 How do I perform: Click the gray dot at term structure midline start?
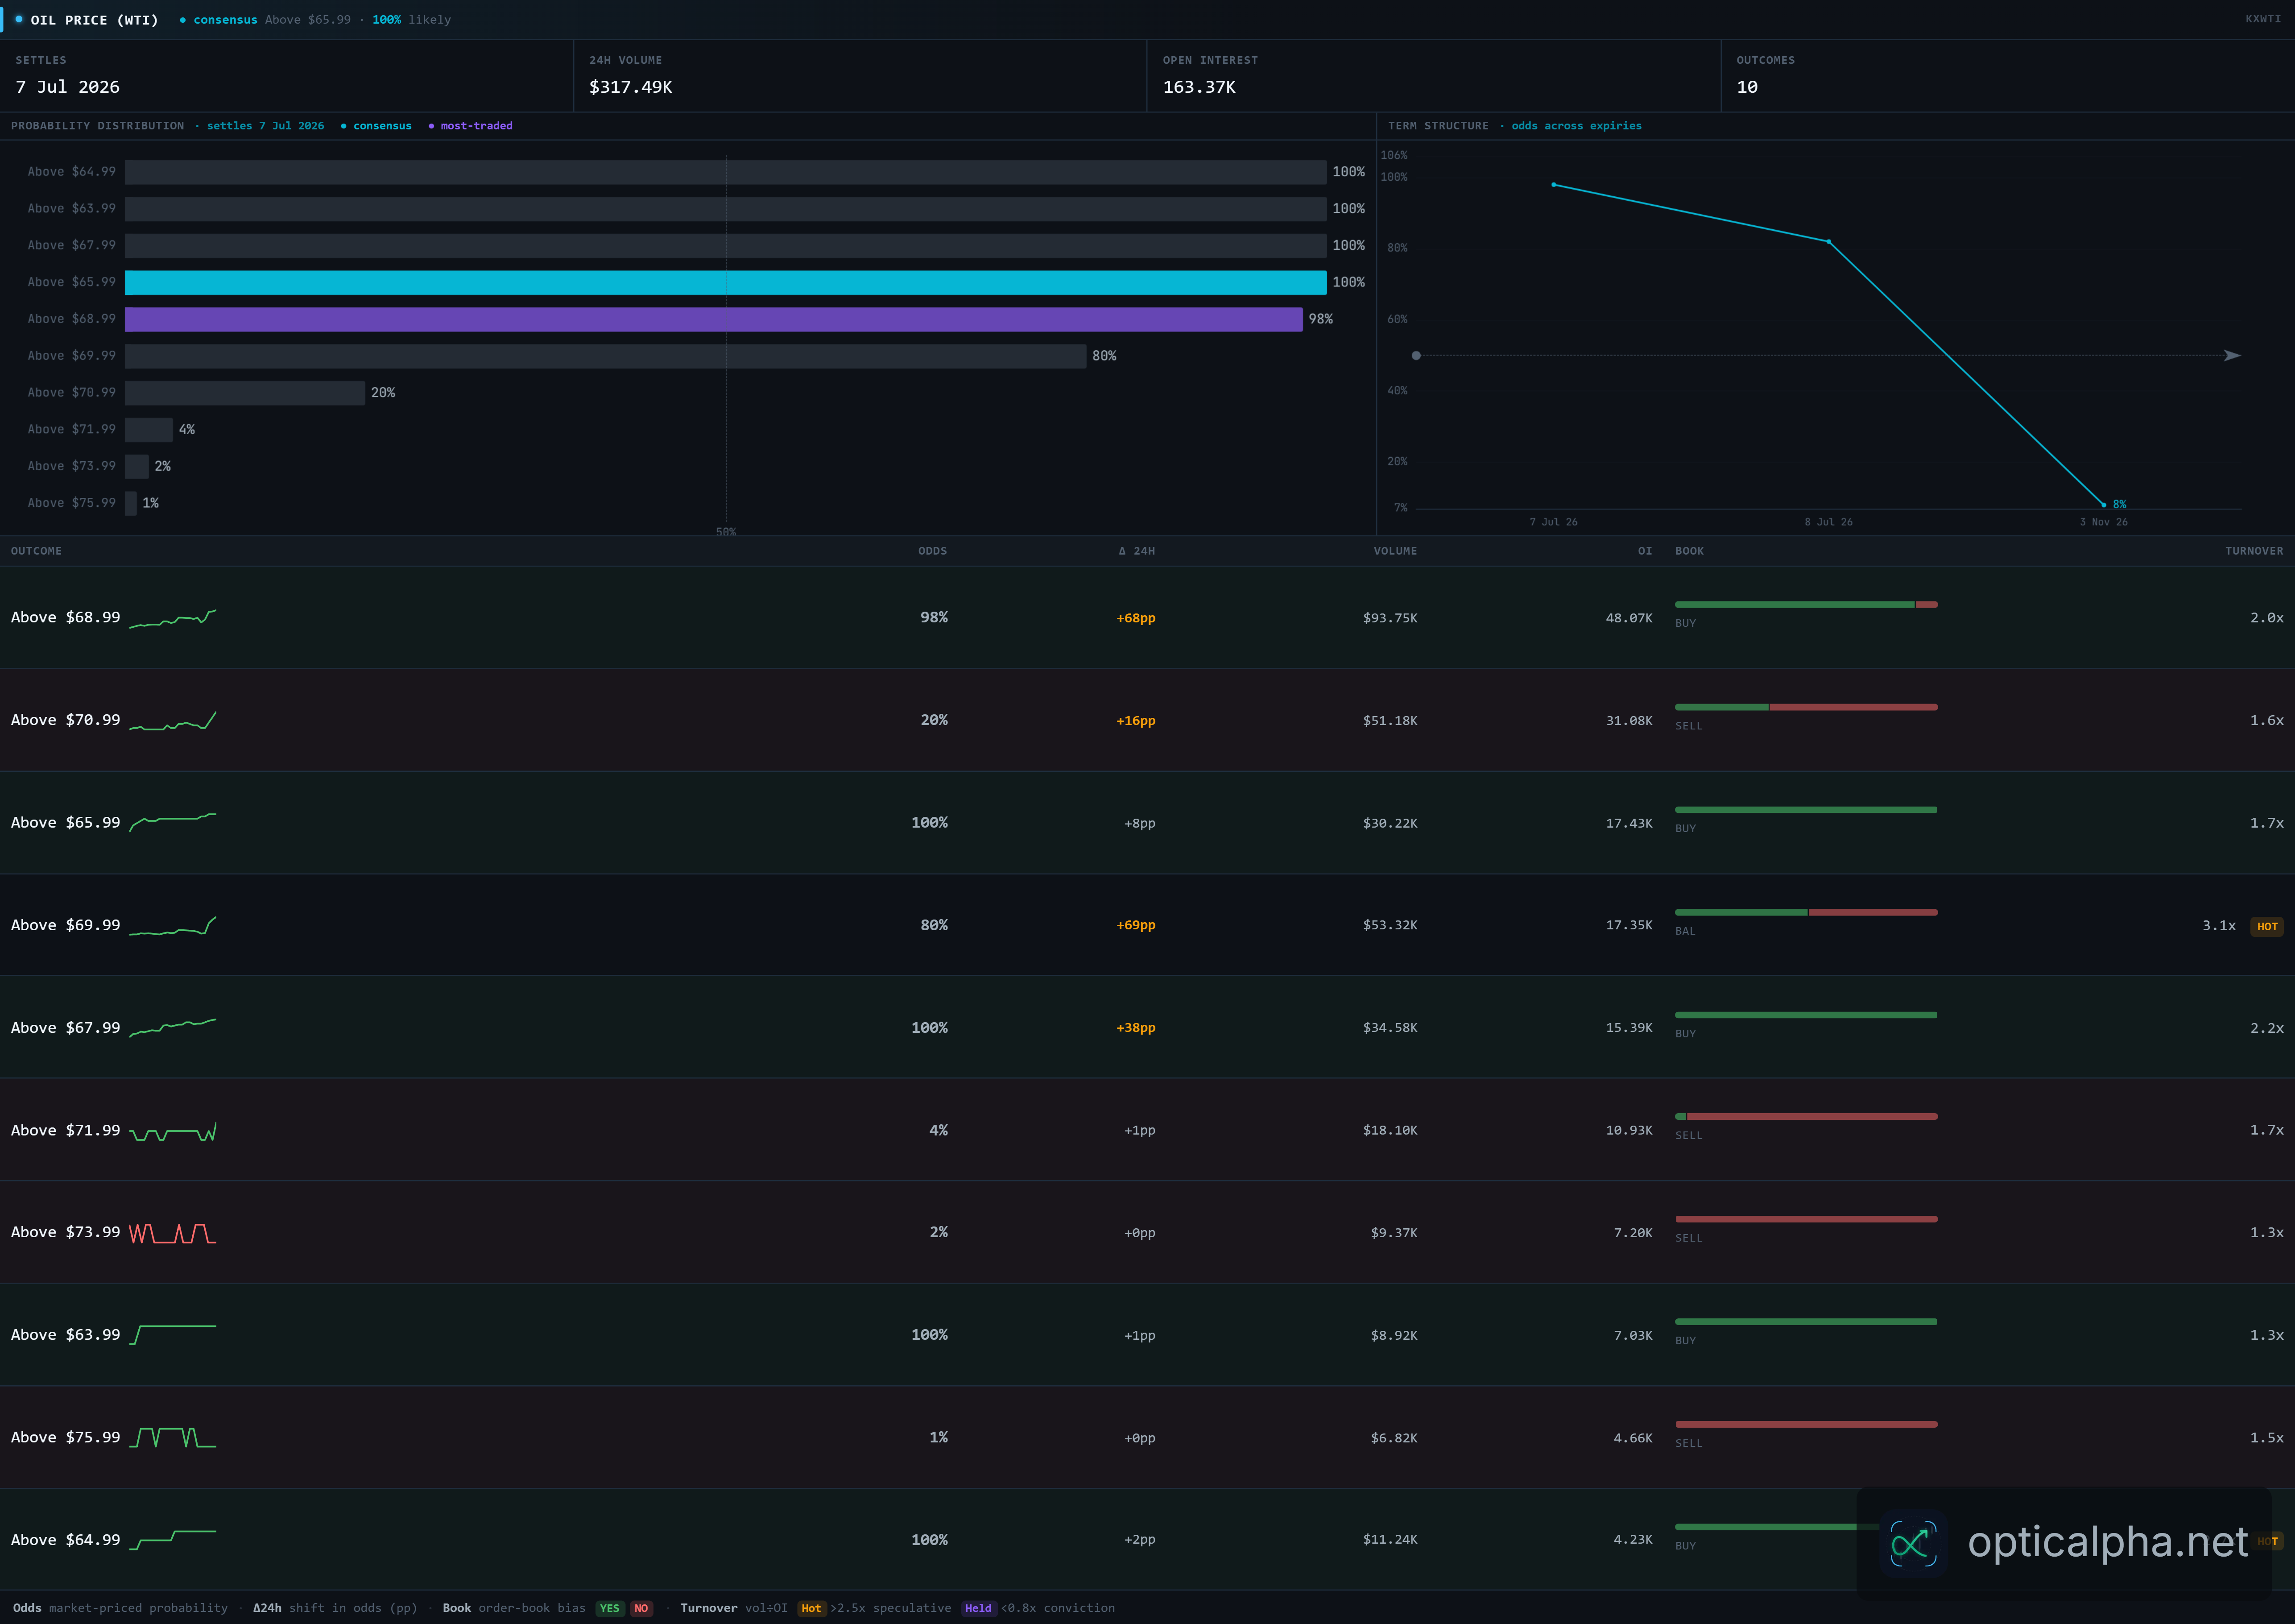coord(1415,355)
